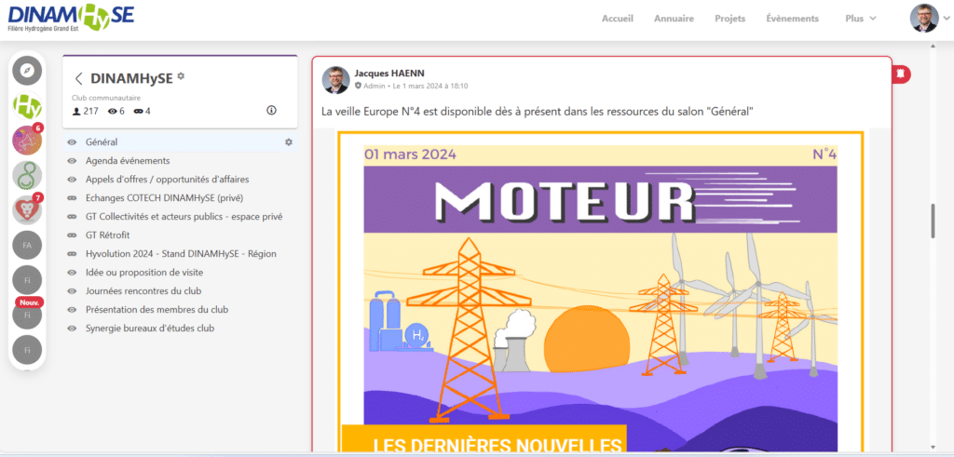This screenshot has height=457, width=954.
Task: Open Hyvolution 2024 - Stand DINAMHySE channel
Action: click(x=180, y=254)
